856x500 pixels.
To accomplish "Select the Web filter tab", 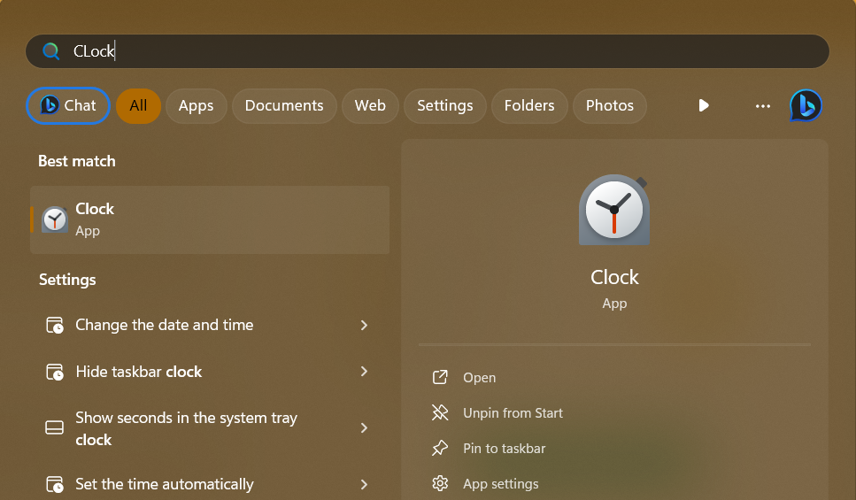I will coord(370,105).
